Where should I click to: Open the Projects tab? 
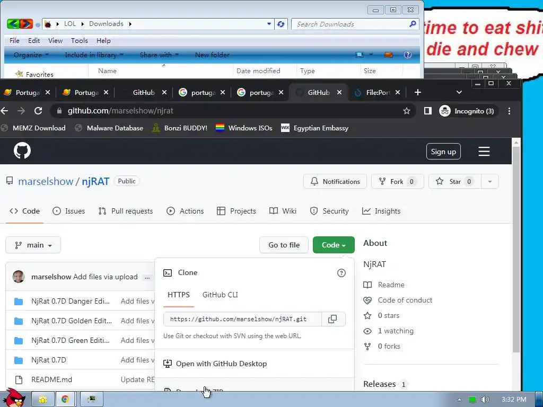236,211
